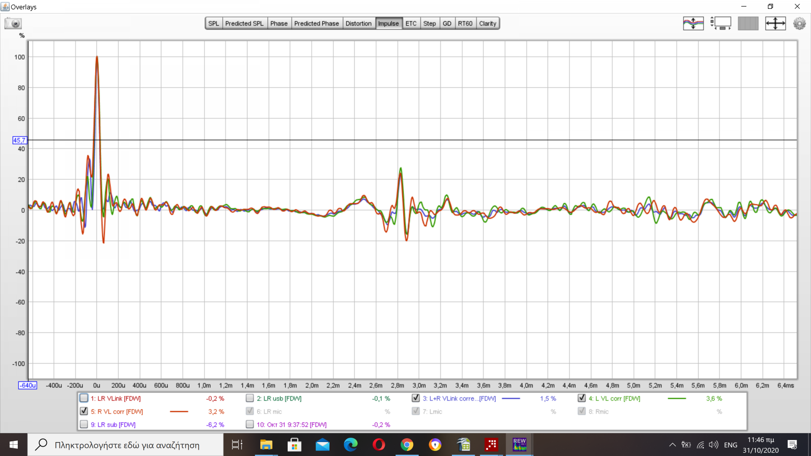Screen dimensions: 811x456
Task: Uncheck the 4: L VL corr trace
Action: click(582, 398)
